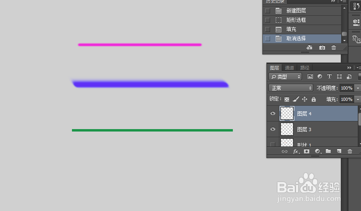Create new fill or adjustment layer
The height and width of the screenshot is (211, 361).
pos(318,151)
